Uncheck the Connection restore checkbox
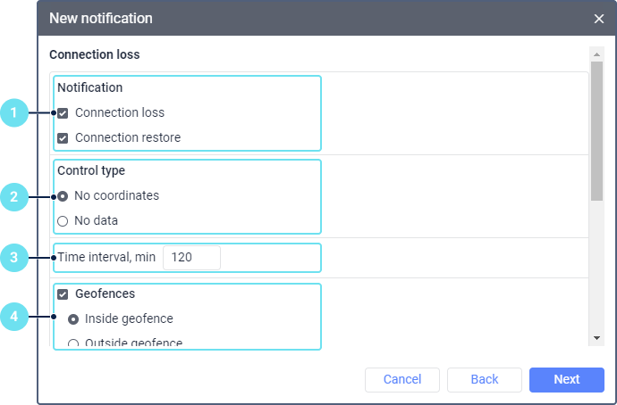This screenshot has width=617, height=405. [x=63, y=138]
